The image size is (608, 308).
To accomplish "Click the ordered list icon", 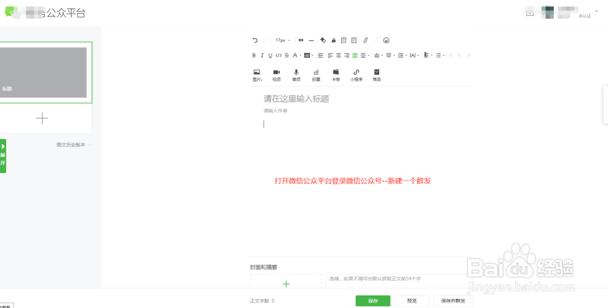I will (x=426, y=55).
